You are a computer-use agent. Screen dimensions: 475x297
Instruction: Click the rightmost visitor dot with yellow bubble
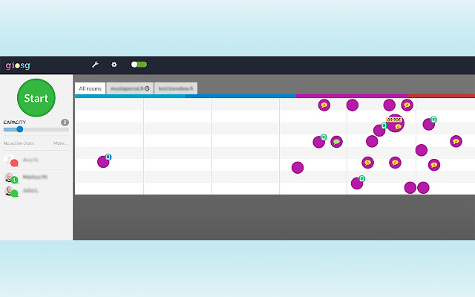click(456, 141)
